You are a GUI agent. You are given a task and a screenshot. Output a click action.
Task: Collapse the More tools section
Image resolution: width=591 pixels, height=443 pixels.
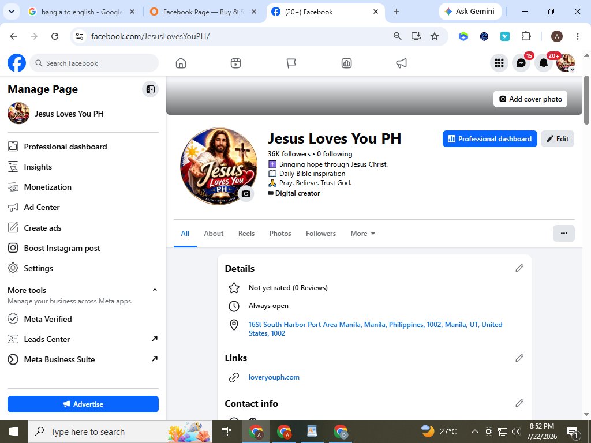(155, 290)
